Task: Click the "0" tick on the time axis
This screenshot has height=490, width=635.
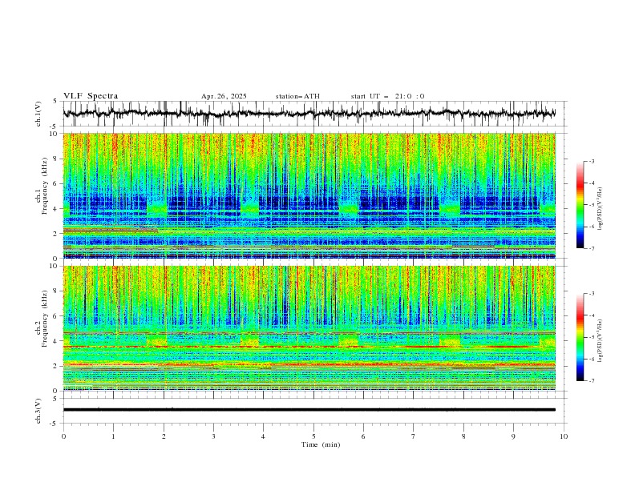Action: pos(63,436)
